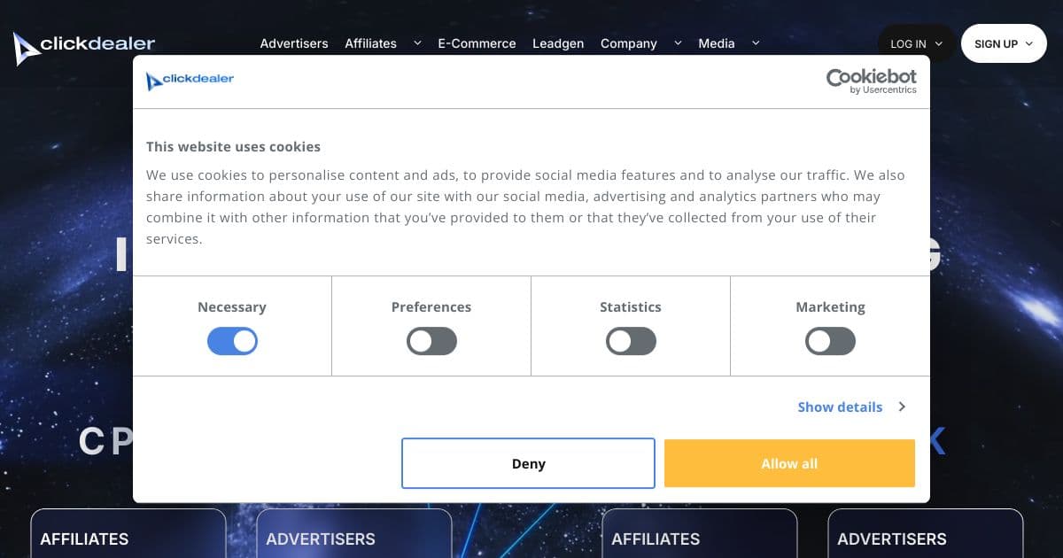Click the Deny button in the cookie dialog
The height and width of the screenshot is (558, 1063).
pos(528,463)
